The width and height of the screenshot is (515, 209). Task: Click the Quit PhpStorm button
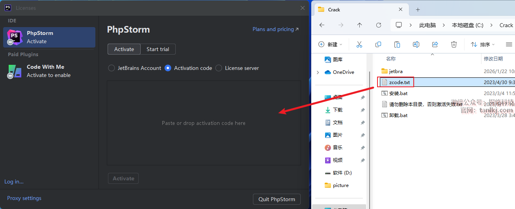277,199
